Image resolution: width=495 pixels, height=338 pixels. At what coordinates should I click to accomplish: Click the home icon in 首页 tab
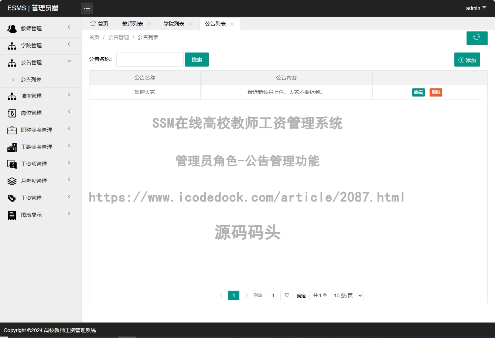tap(93, 23)
